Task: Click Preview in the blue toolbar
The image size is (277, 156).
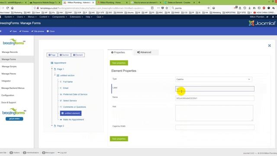Action: tap(24, 31)
